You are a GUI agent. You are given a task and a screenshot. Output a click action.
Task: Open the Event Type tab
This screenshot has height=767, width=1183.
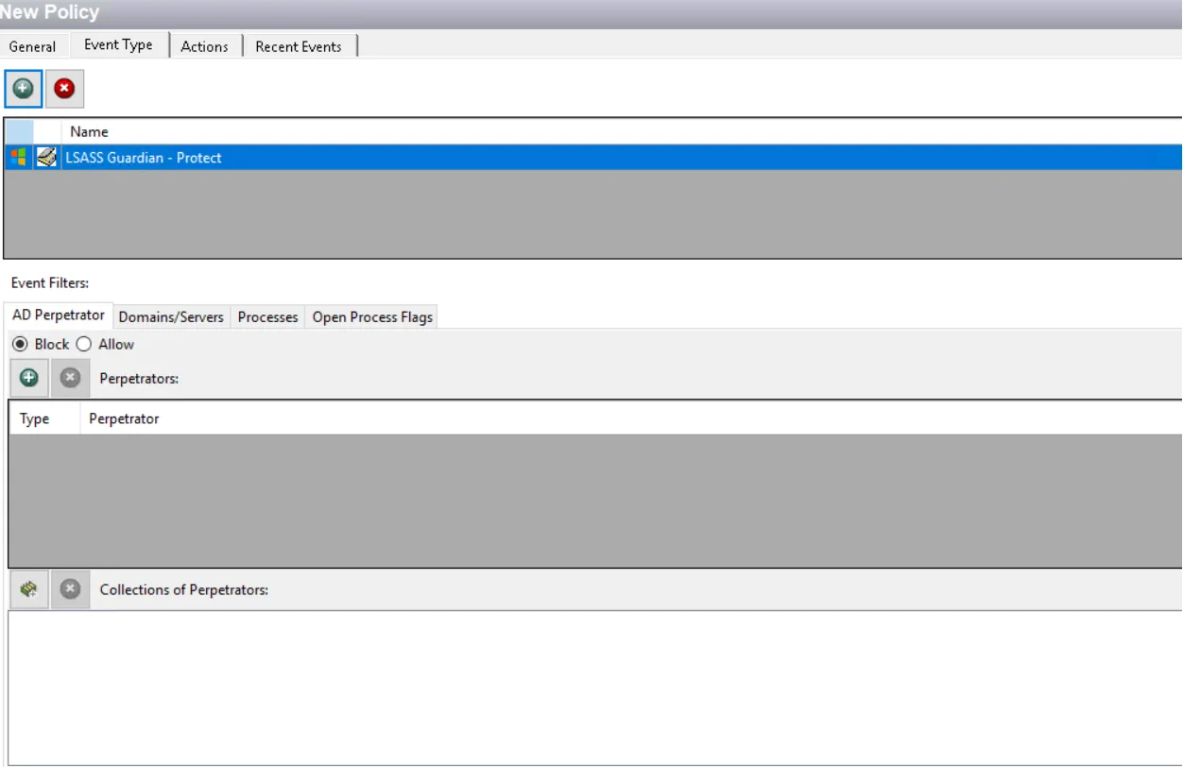[x=118, y=44]
